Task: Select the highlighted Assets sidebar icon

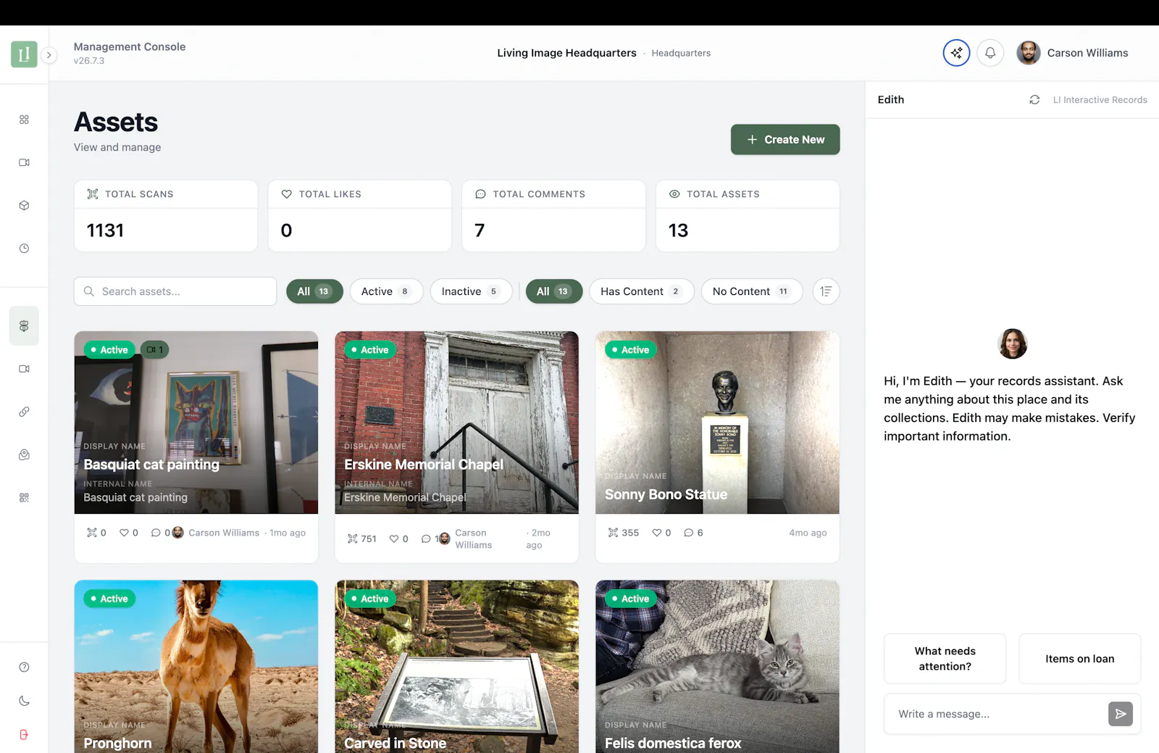Action: pos(24,326)
